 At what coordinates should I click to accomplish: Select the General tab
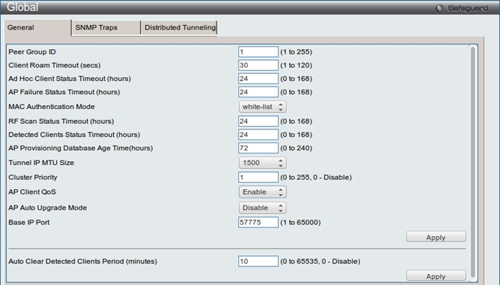[x=37, y=27]
